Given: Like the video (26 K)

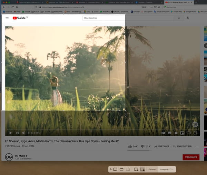Looking at the screenshot, I should [133, 146].
